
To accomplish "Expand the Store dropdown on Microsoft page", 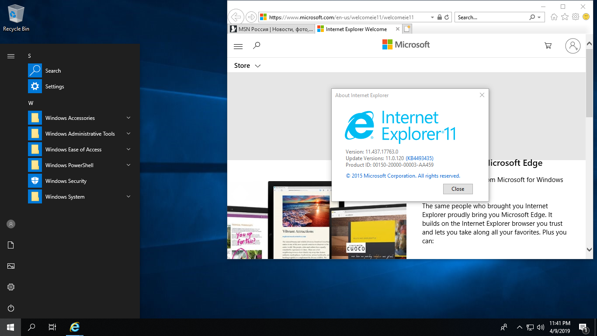I will (x=247, y=66).
